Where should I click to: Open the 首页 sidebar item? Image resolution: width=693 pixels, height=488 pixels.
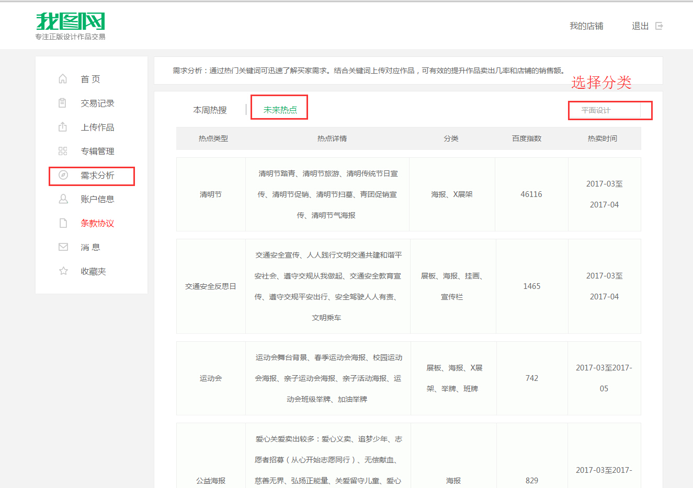point(90,79)
